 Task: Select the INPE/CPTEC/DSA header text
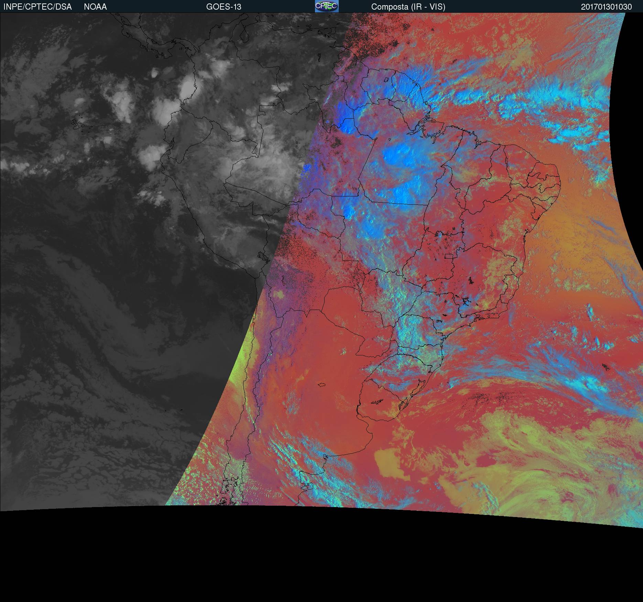pyautogui.click(x=37, y=7)
